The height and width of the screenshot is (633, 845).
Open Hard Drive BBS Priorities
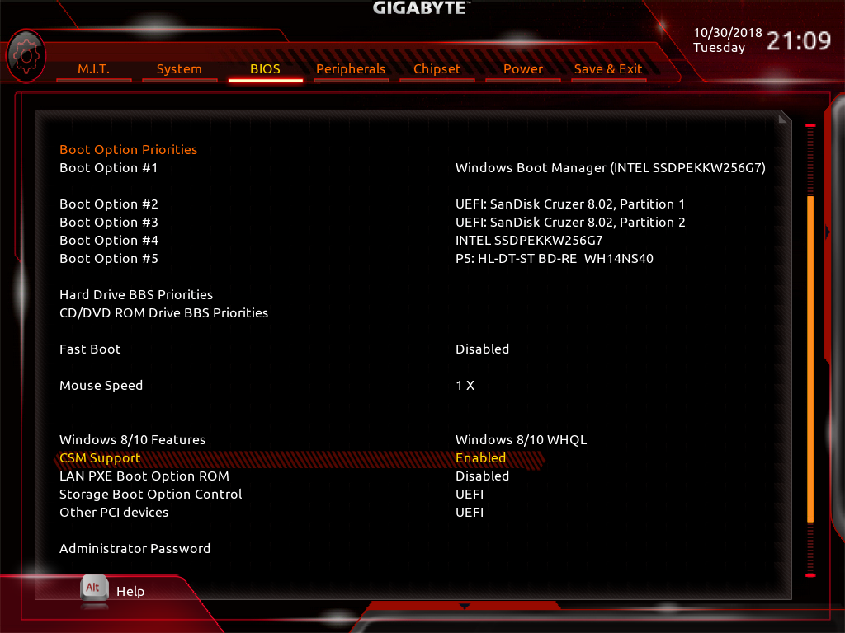pos(136,295)
